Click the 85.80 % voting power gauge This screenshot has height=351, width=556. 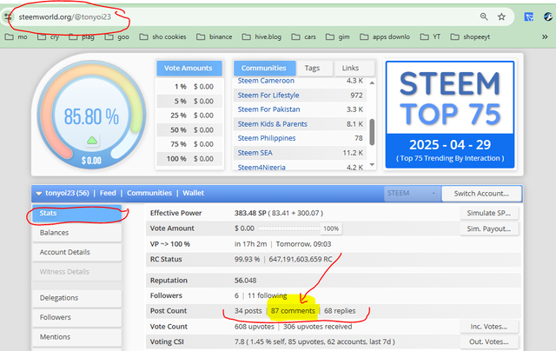(x=91, y=116)
